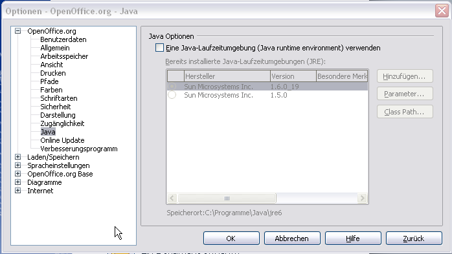Sort by the Hersteller column header
452x254 pixels.
pos(227,76)
